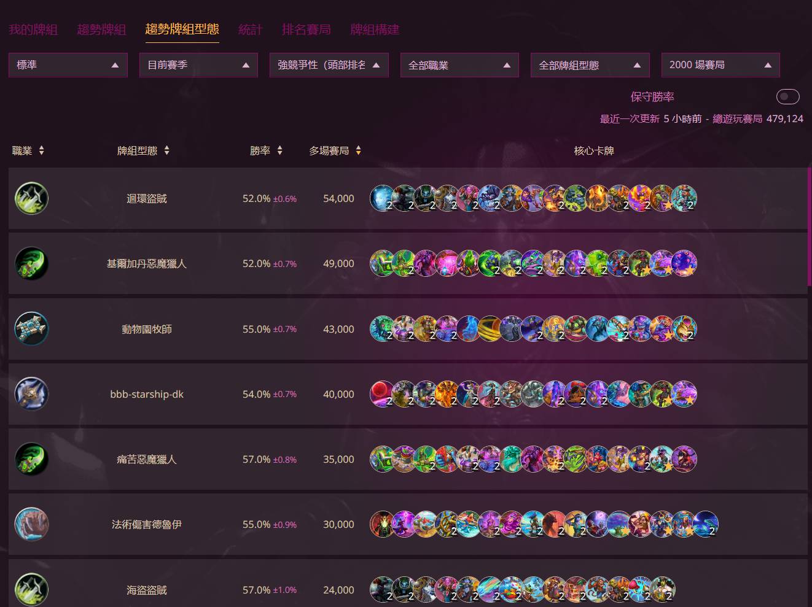Image resolution: width=812 pixels, height=607 pixels.
Task: Click last core card in 海盜盜賊 row
Action: [x=662, y=589]
